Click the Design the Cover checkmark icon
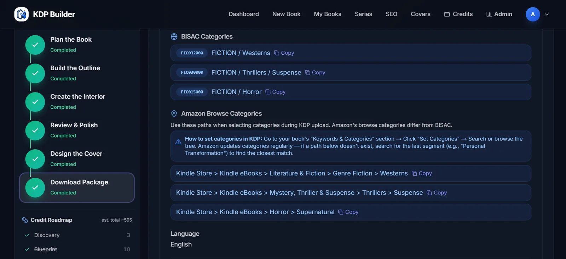Image resolution: width=566 pixels, height=259 pixels. click(x=35, y=159)
